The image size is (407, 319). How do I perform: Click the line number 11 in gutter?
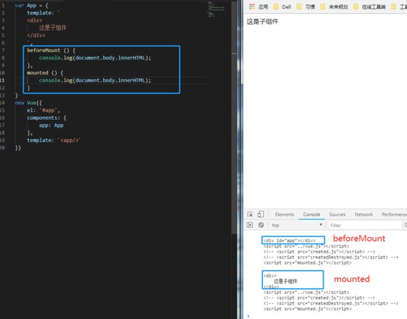[x=3, y=80]
